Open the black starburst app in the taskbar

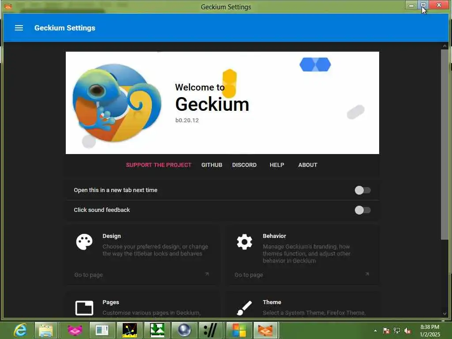[x=130, y=330]
